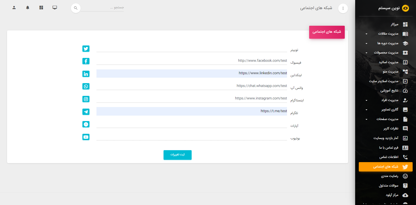This screenshot has width=416, height=205.
Task: Click the Instagram icon beside اینستاگرام field
Action: pyautogui.click(x=86, y=99)
